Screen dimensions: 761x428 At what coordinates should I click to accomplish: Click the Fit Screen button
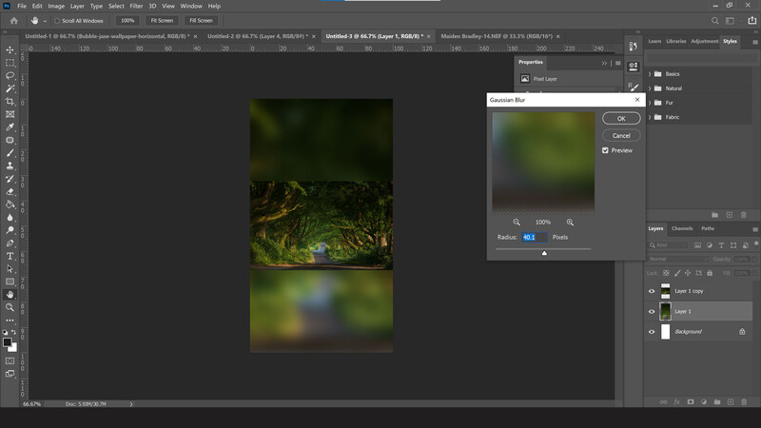[162, 21]
